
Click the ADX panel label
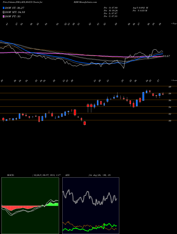[68, 175]
